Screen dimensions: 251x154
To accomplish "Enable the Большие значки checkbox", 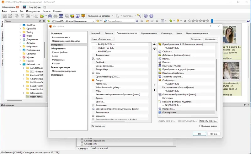I will coord(200,126).
